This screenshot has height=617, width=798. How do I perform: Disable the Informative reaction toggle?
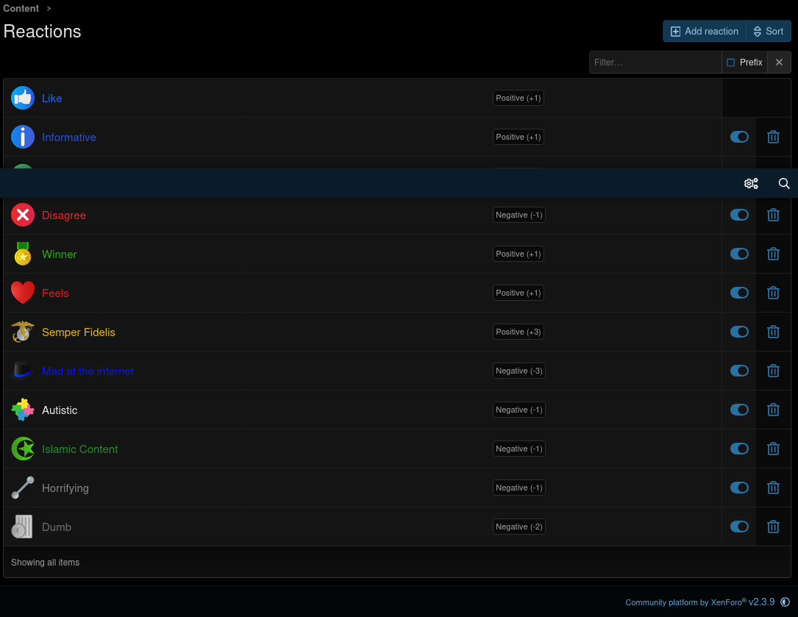click(739, 137)
